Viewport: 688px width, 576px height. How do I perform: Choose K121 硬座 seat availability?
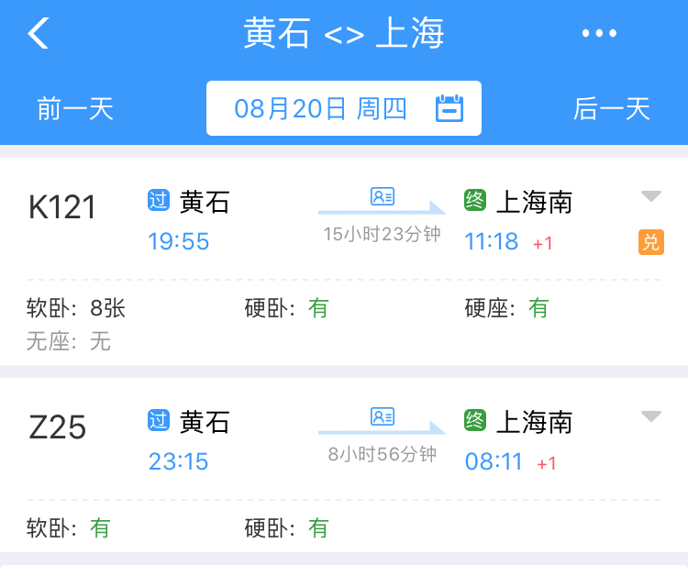[506, 308]
